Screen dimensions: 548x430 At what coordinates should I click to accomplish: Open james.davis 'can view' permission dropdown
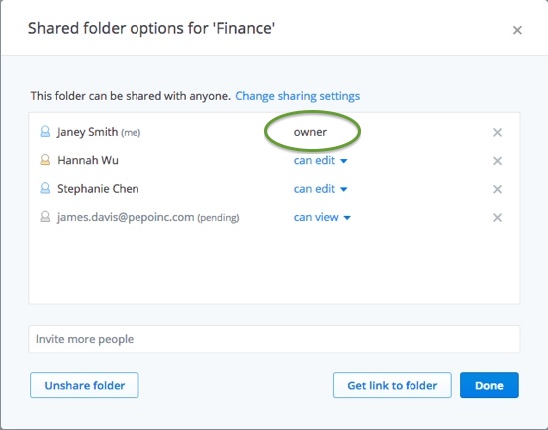coord(322,217)
